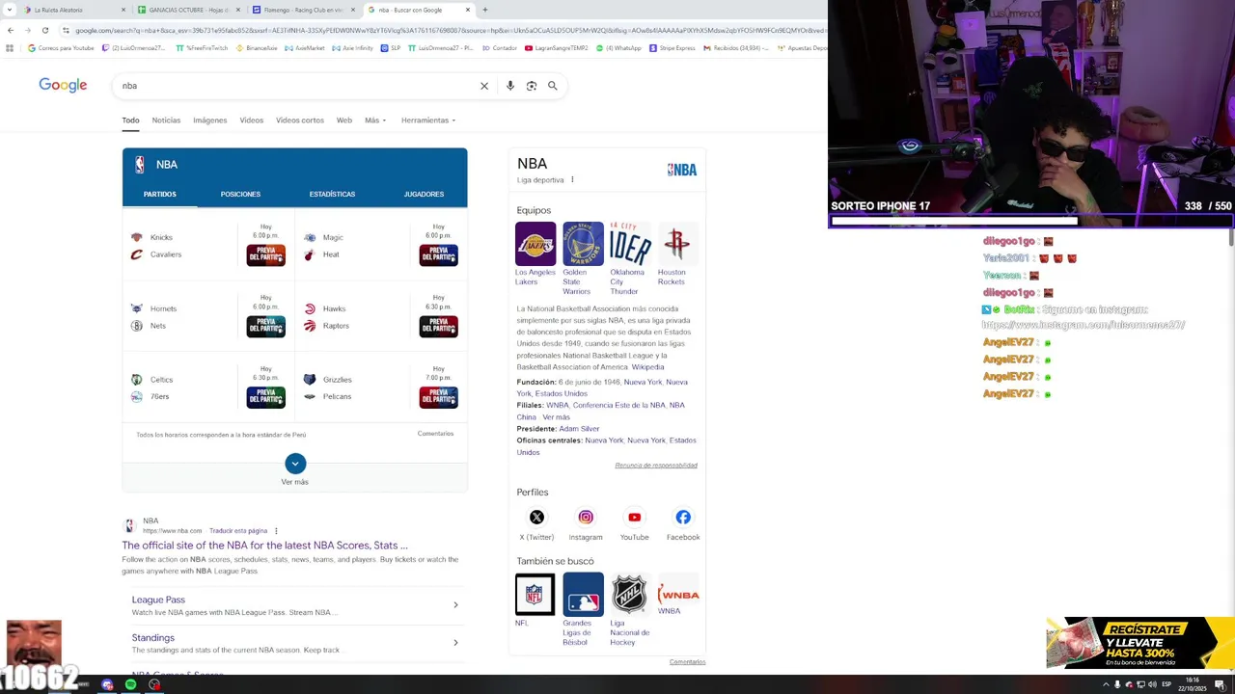Click the Renuncia de responsabilidad link
Viewport: 1235px width, 694px height.
coord(656,466)
